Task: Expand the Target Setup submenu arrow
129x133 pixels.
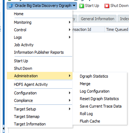Action: tap(70, 109)
